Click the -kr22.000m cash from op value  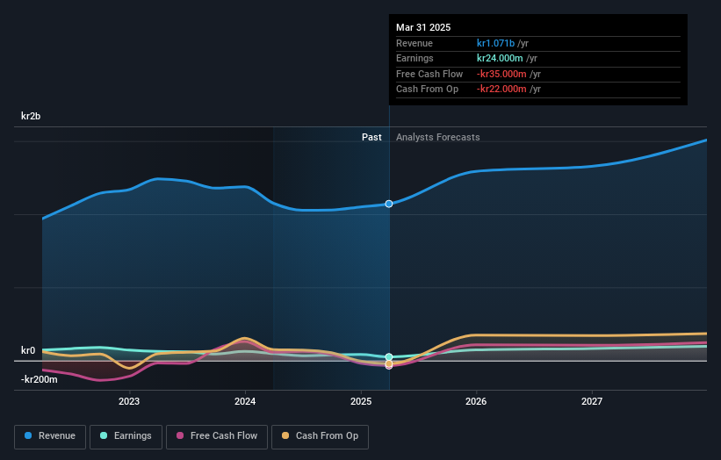point(501,90)
